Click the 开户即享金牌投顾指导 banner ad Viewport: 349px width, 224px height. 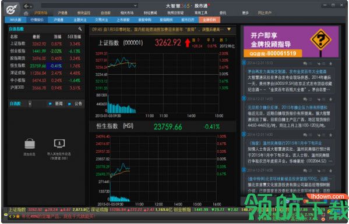(291, 42)
